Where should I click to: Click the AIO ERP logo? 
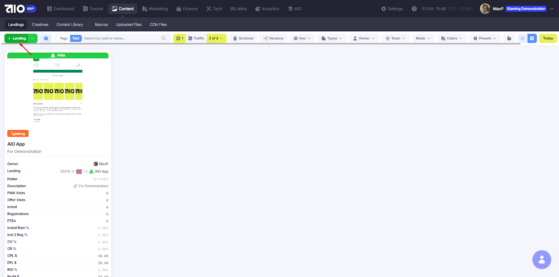click(20, 9)
